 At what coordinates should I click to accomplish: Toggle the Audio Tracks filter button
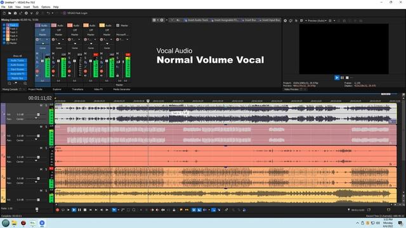pyautogui.click(x=17, y=61)
